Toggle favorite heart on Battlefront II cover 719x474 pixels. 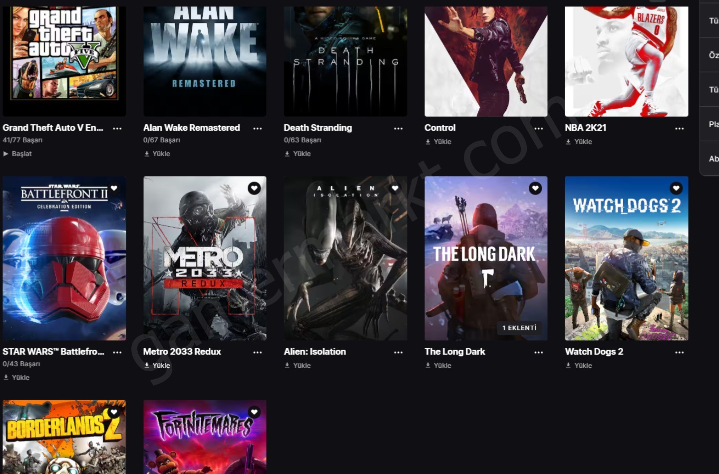[x=114, y=188]
